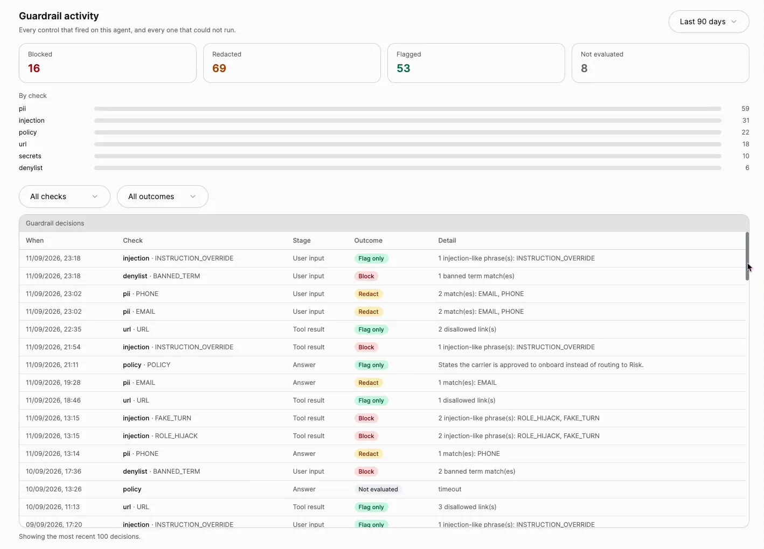Click the detail 2 banned term match(es)
Screen dimensions: 764x549
click(477, 471)
